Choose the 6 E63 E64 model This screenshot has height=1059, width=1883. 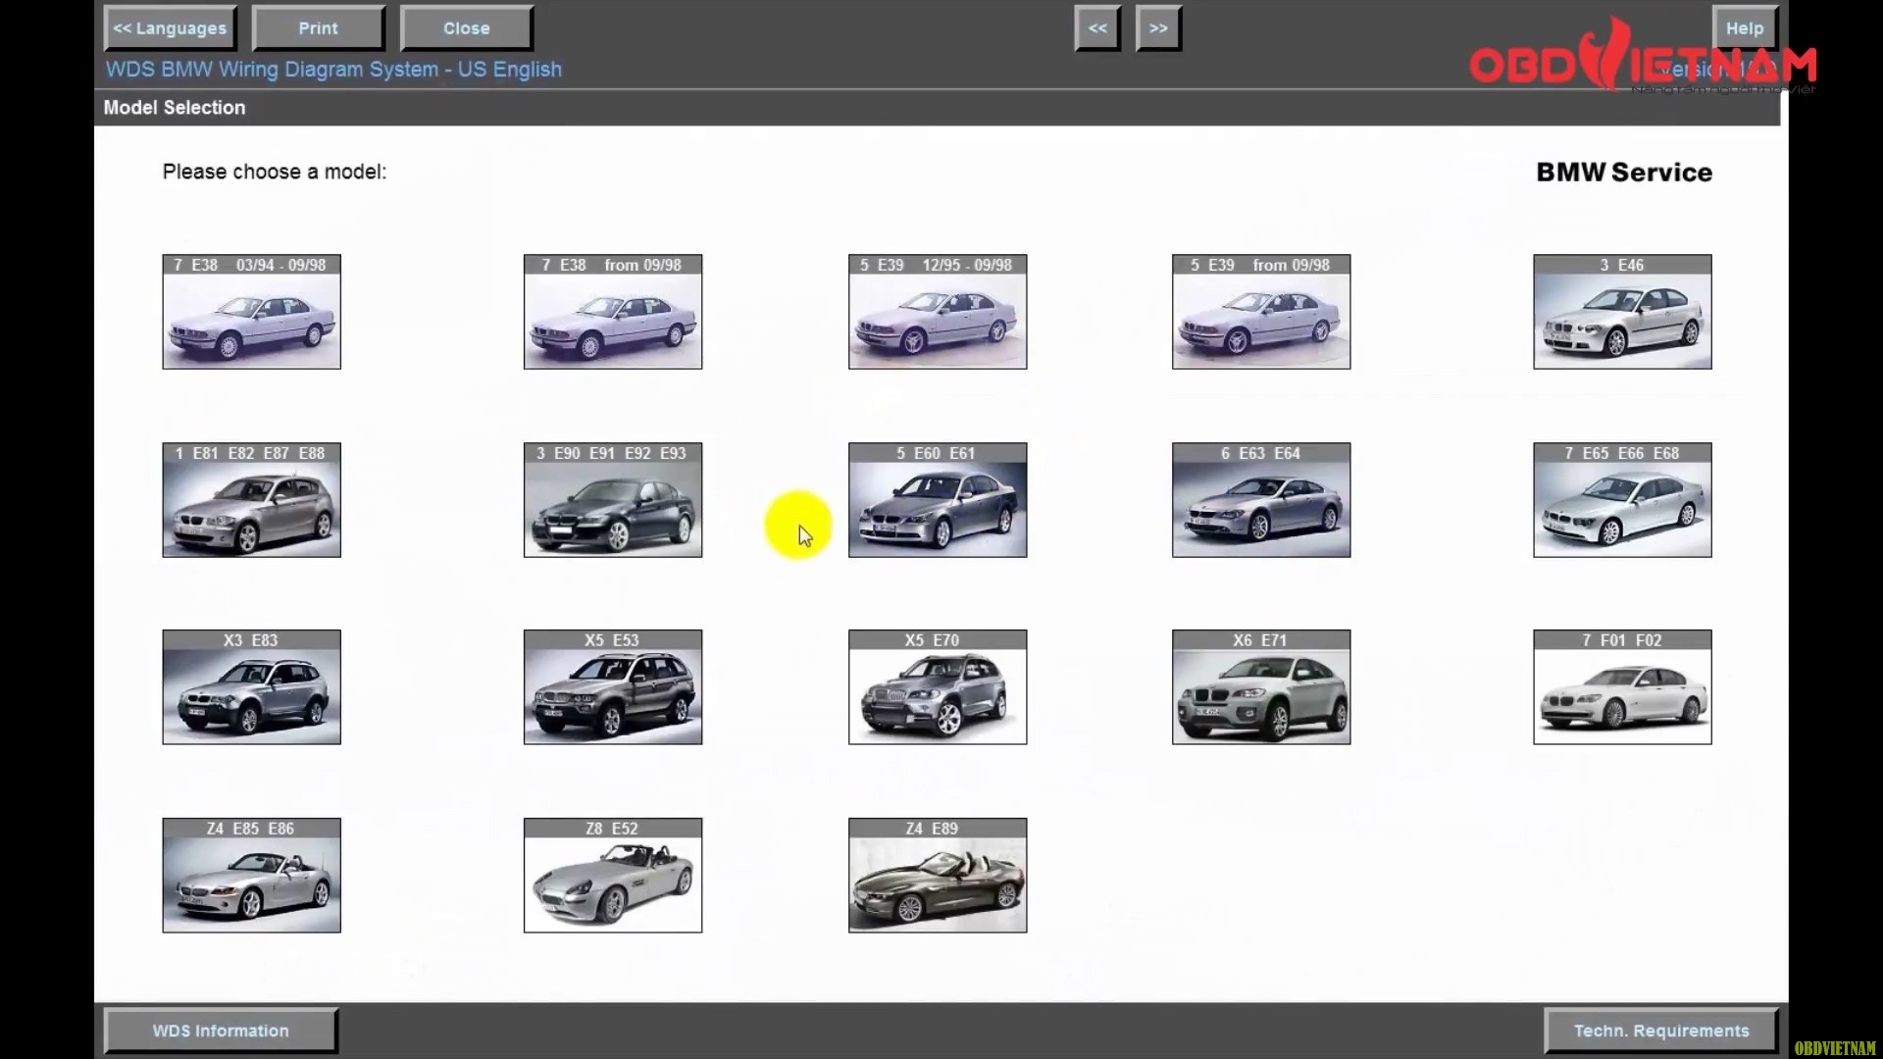[x=1261, y=500]
